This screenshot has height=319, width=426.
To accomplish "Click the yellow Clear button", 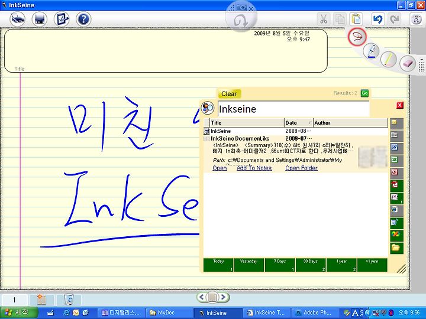I will point(229,94).
